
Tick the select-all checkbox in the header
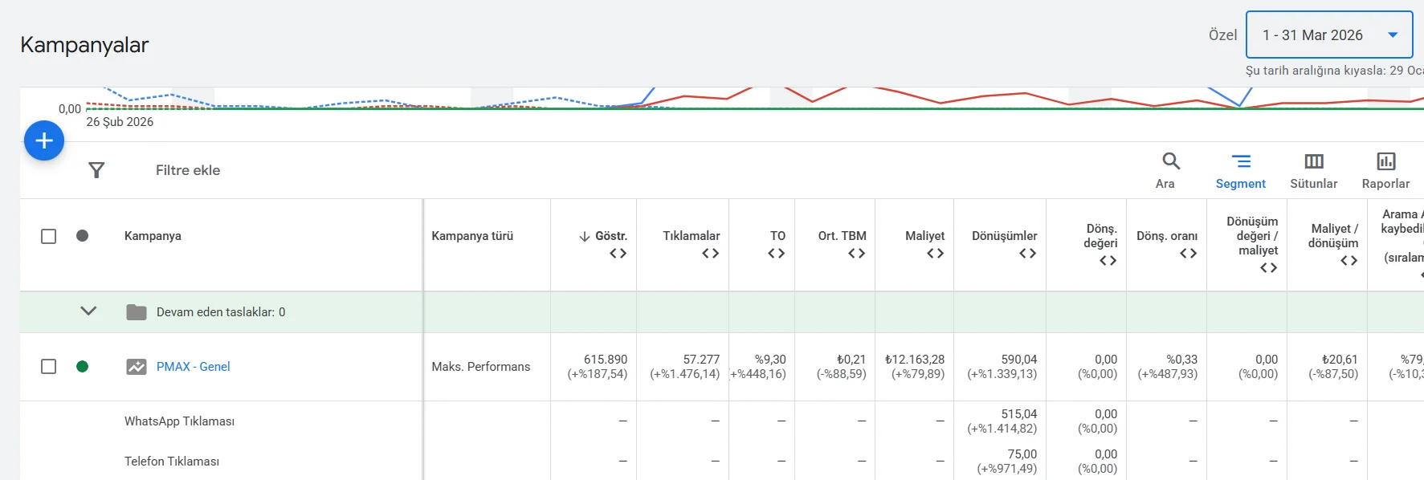click(49, 236)
